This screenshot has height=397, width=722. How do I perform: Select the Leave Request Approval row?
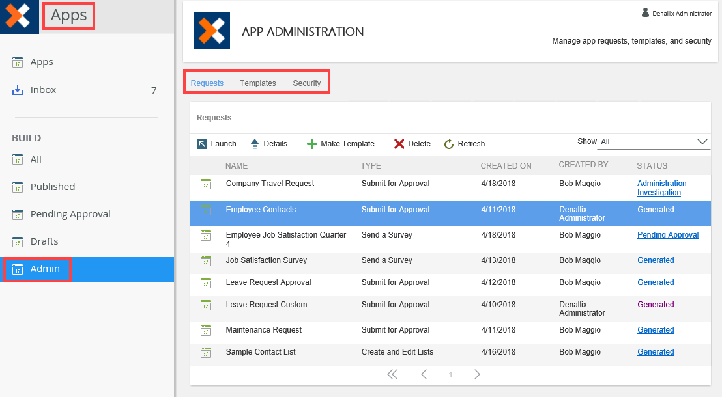click(x=268, y=282)
